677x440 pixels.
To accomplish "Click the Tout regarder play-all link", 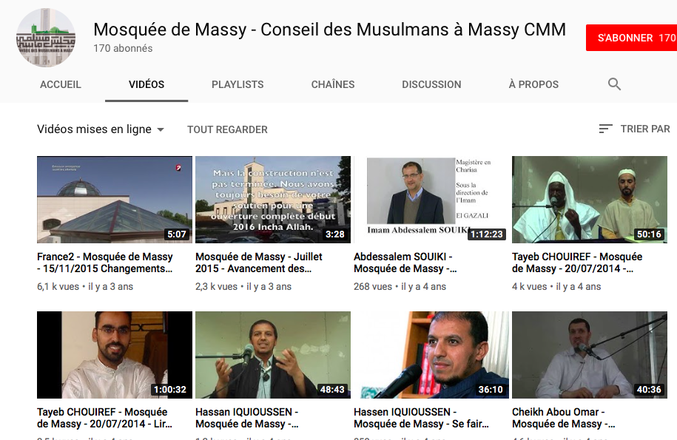I will pyautogui.click(x=227, y=129).
